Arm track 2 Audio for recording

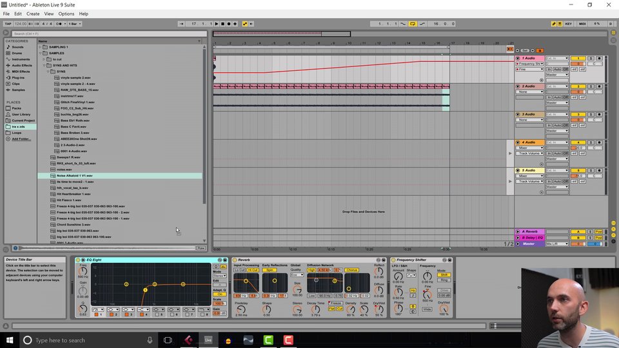click(599, 86)
